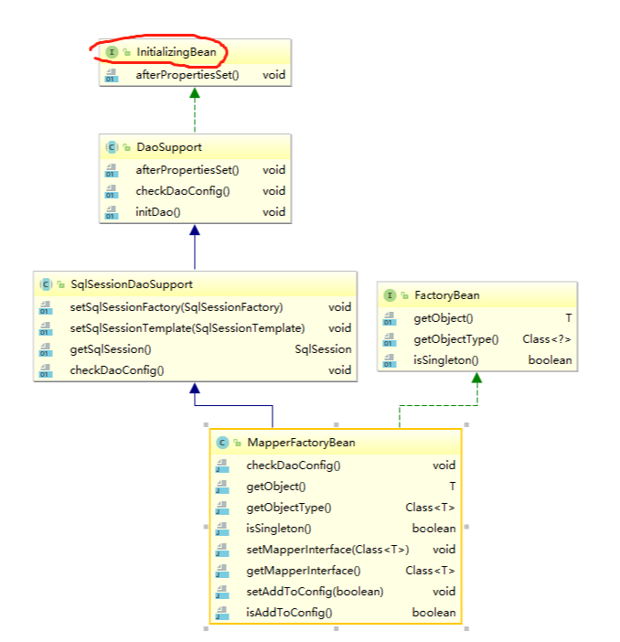Select the FactoryBean node title

click(447, 295)
